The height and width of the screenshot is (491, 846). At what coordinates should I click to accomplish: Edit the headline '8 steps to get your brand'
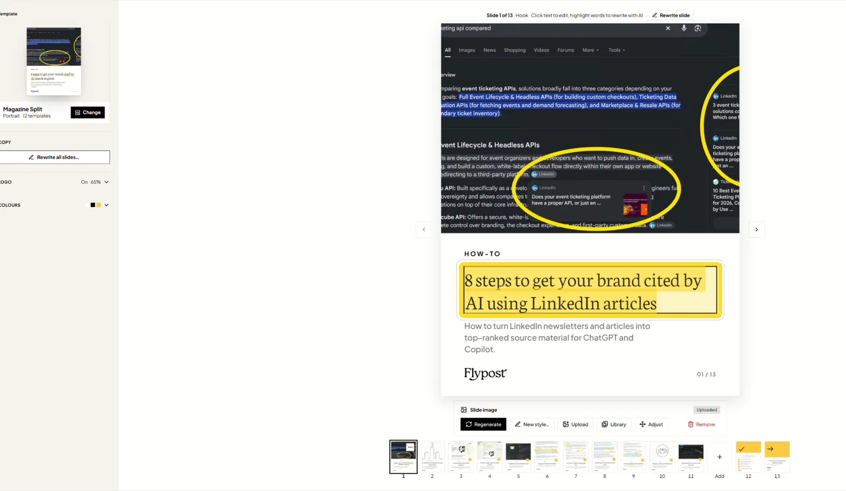click(590, 290)
